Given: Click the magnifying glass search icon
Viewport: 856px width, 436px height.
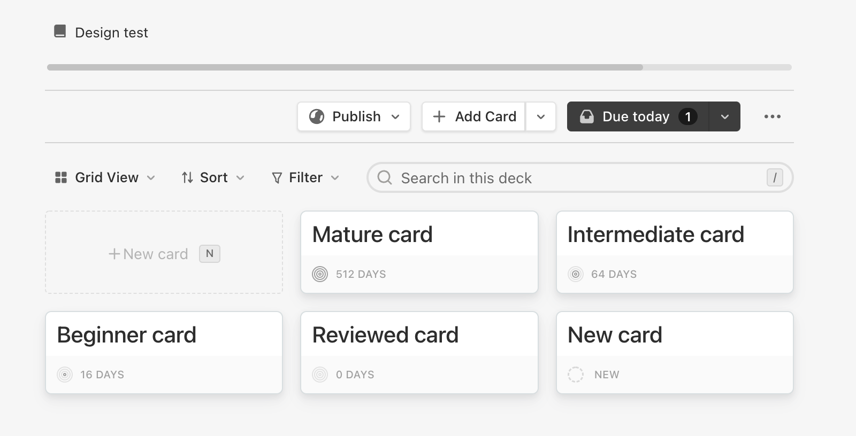Looking at the screenshot, I should (385, 177).
